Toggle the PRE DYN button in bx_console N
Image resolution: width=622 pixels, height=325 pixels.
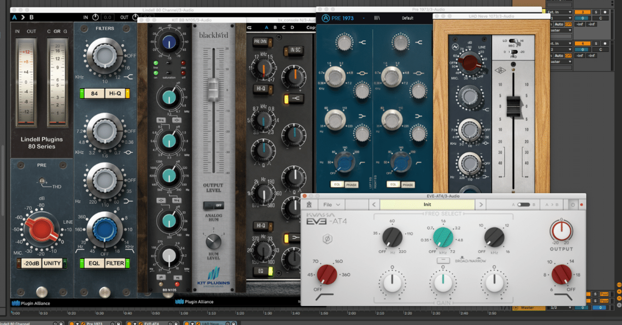[x=262, y=42]
